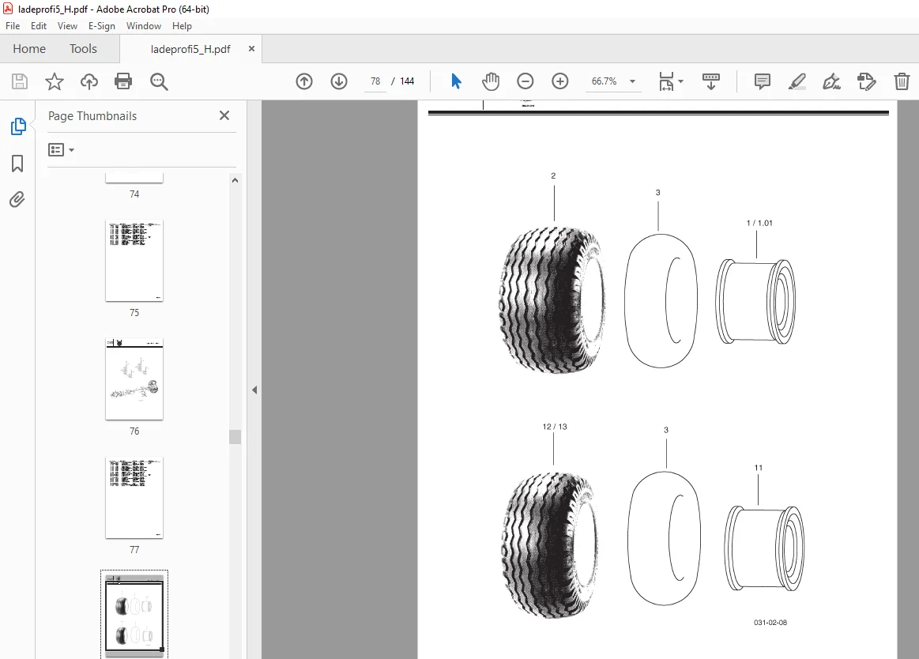Screen dimensions: 919x659
Task: Click part label '11' above the rim
Action: [x=759, y=467]
